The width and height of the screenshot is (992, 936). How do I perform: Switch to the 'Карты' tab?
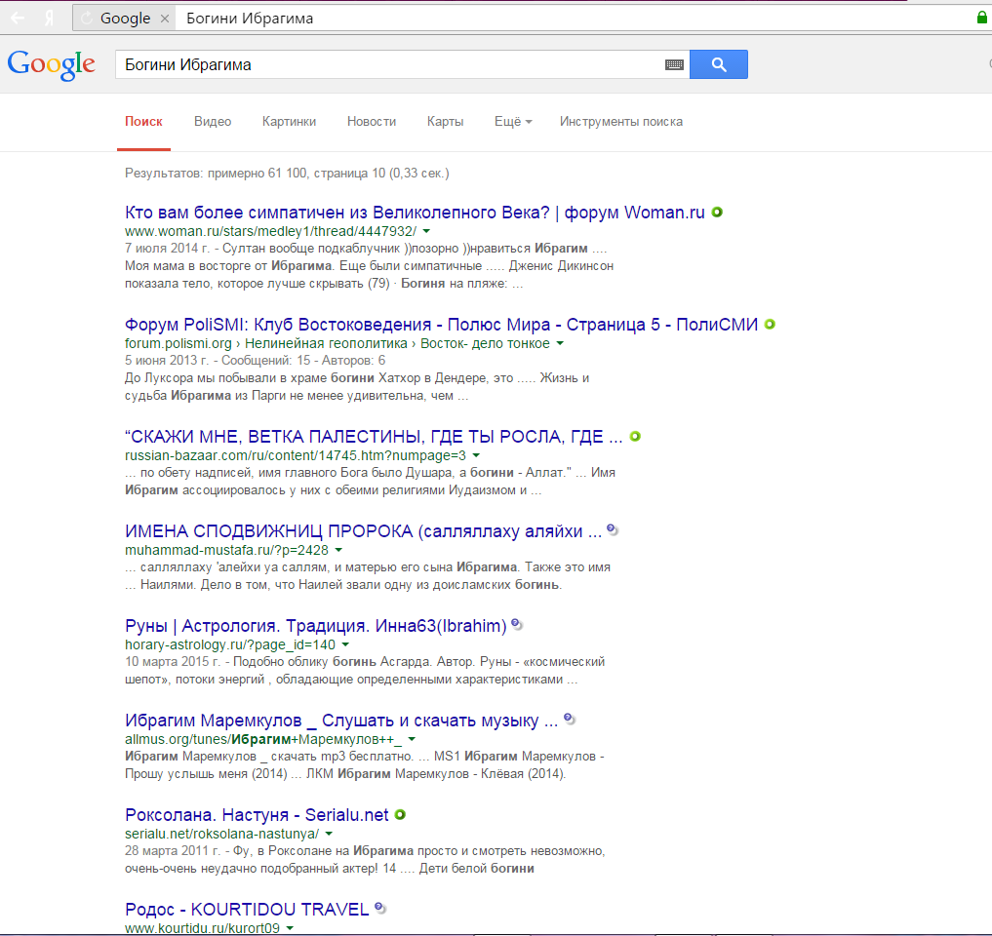pyautogui.click(x=446, y=122)
